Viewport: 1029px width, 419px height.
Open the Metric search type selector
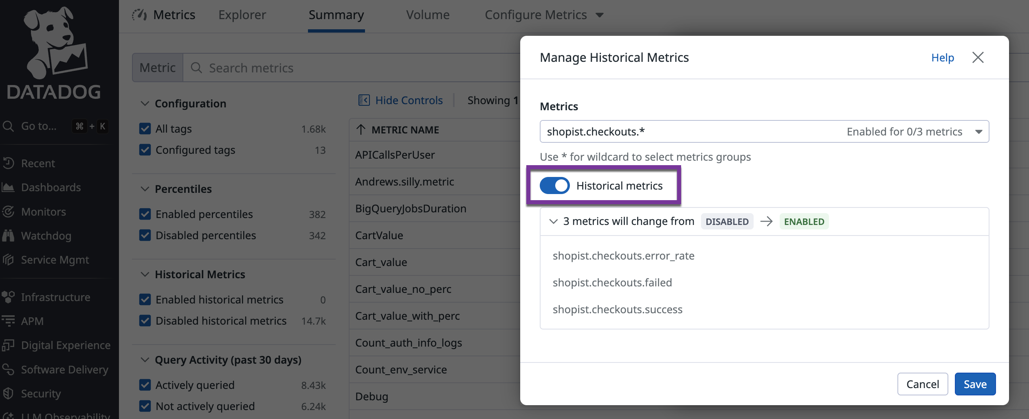pos(158,68)
